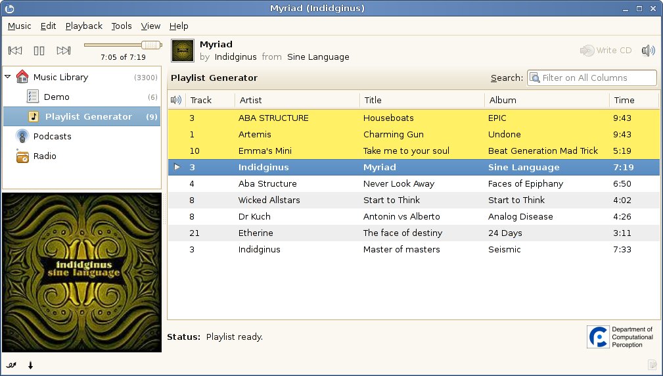Open the Playback menu
Image resolution: width=663 pixels, height=376 pixels.
click(x=83, y=26)
